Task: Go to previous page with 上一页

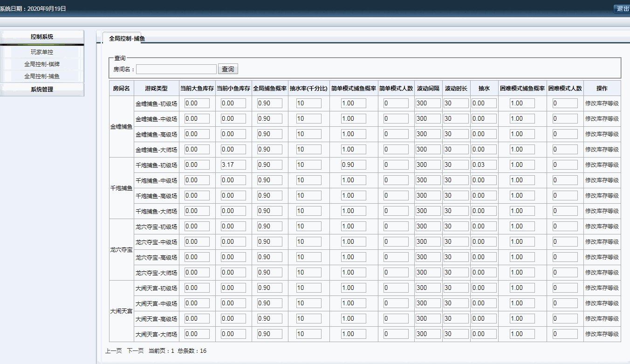Action: (x=114, y=351)
